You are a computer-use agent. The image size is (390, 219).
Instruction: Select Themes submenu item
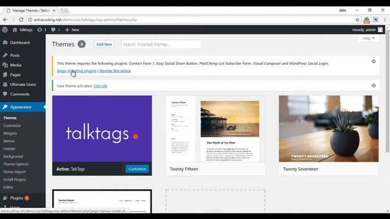(10, 118)
